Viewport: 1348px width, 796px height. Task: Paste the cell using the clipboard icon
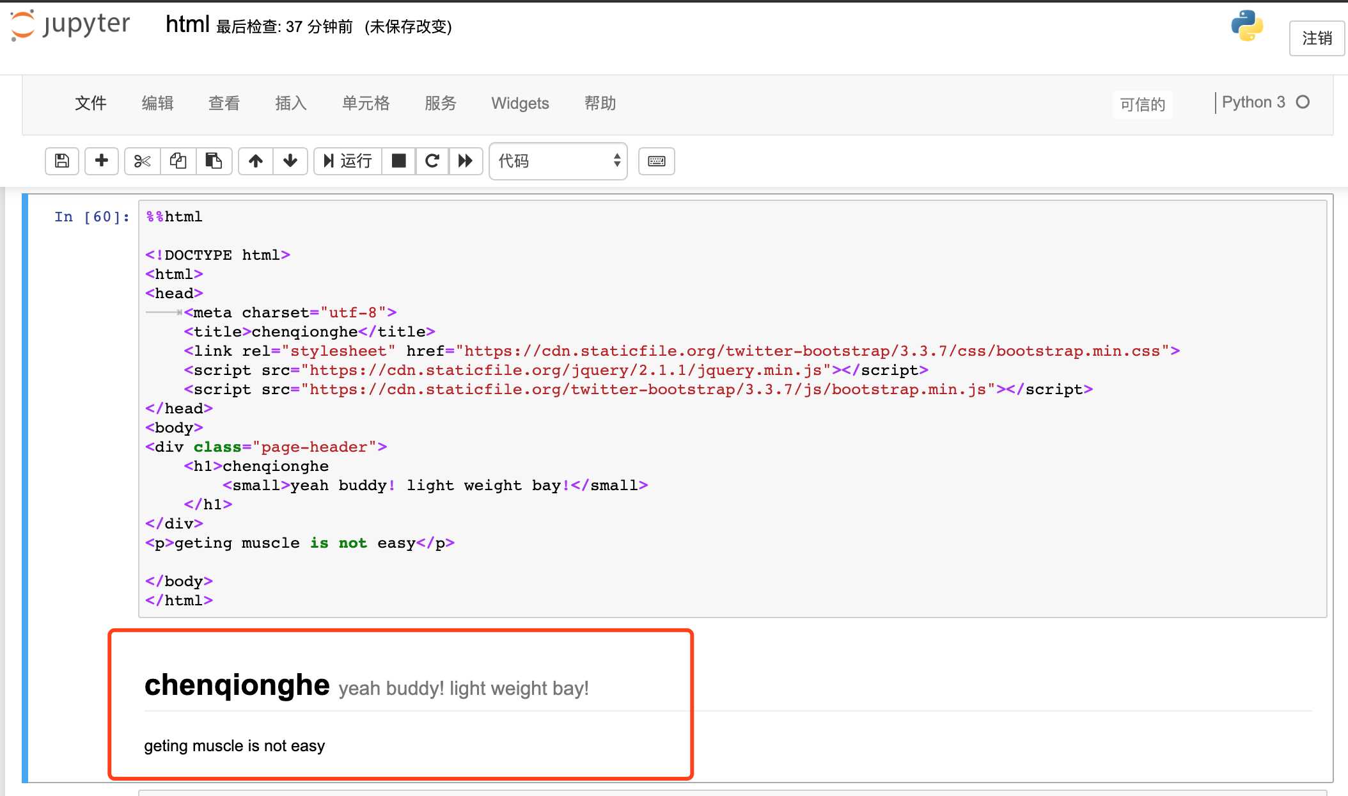click(214, 161)
